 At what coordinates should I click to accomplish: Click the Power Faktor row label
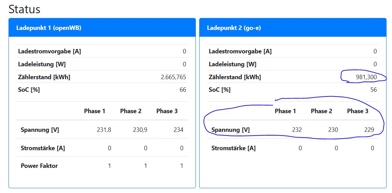tap(39, 166)
